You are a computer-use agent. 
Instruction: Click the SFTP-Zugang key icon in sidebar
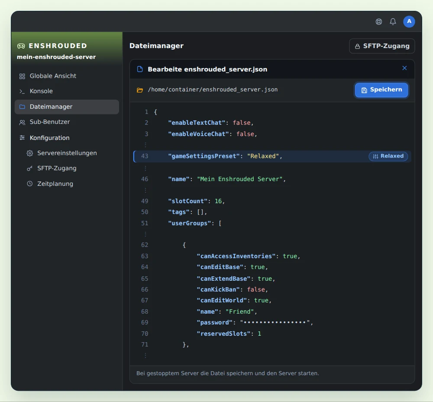[x=29, y=168]
